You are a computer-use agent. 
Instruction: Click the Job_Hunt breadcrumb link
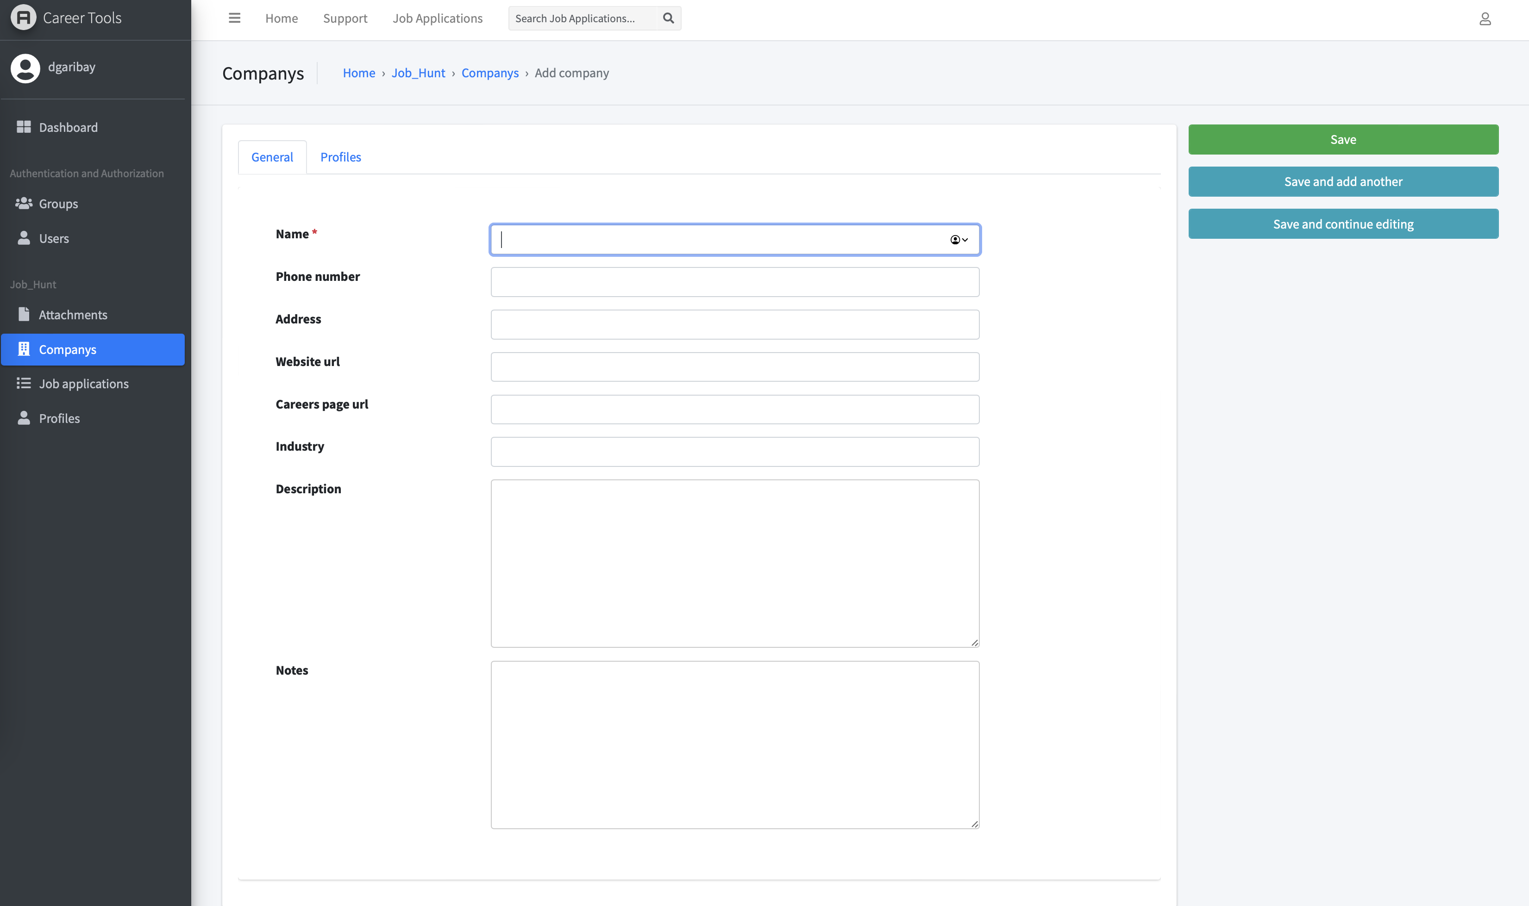(418, 73)
